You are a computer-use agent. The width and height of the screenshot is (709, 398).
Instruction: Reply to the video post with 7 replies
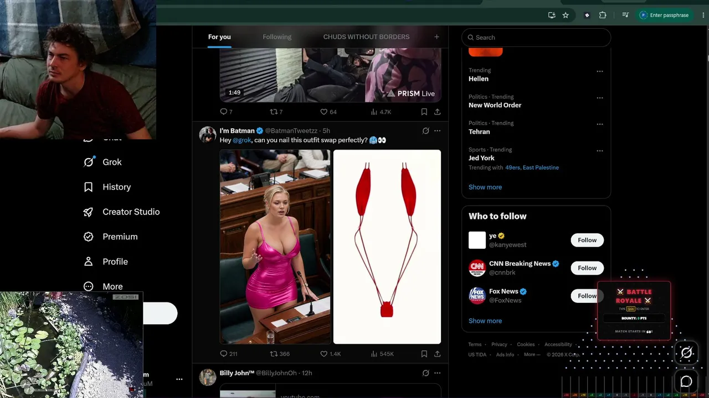tap(226, 112)
